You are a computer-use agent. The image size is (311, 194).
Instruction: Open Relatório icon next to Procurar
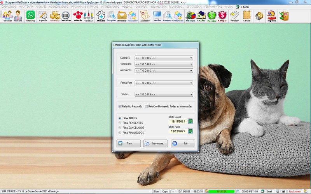point(133,16)
